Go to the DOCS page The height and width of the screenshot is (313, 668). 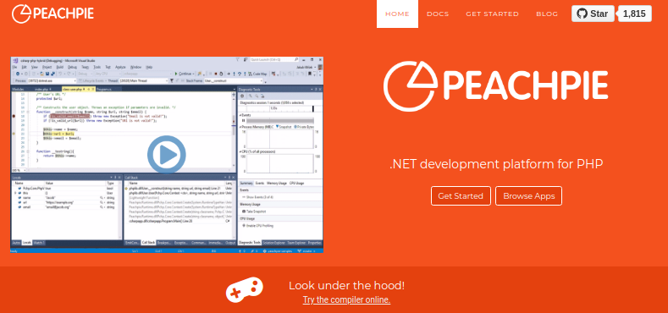(x=438, y=14)
